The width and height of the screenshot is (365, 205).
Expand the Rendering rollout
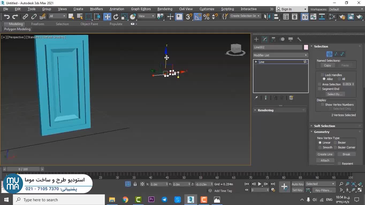click(265, 110)
